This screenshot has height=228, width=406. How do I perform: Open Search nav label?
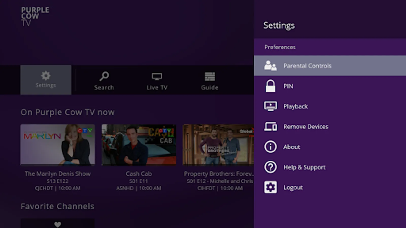[x=104, y=87]
